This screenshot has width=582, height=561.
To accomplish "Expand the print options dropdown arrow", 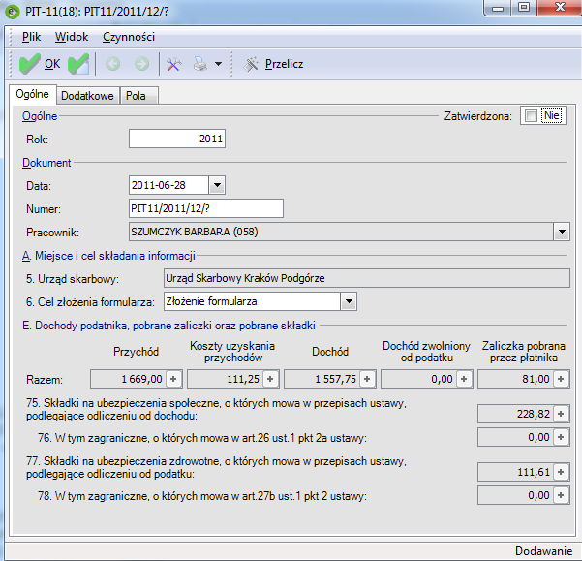I will [x=219, y=64].
